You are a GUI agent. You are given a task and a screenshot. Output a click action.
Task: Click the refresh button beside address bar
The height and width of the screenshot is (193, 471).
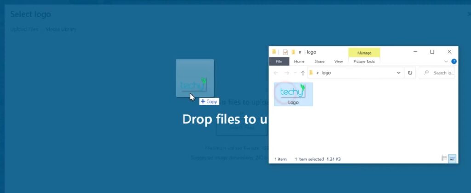click(x=410, y=73)
